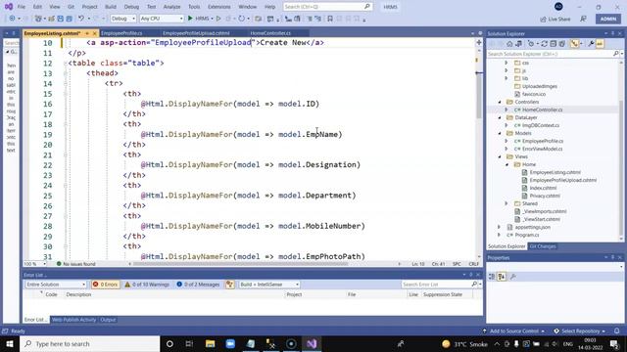This screenshot has width=627, height=352.
Task: Collapse the Controllers folder
Action: [500, 102]
